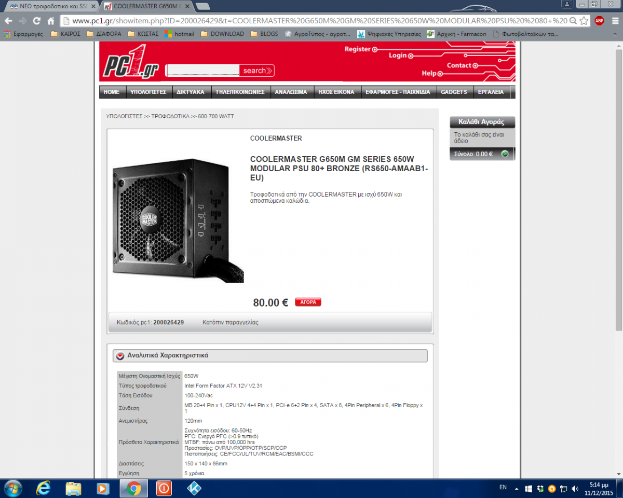Open the ΑγροΤύπος bookmark

(318, 34)
